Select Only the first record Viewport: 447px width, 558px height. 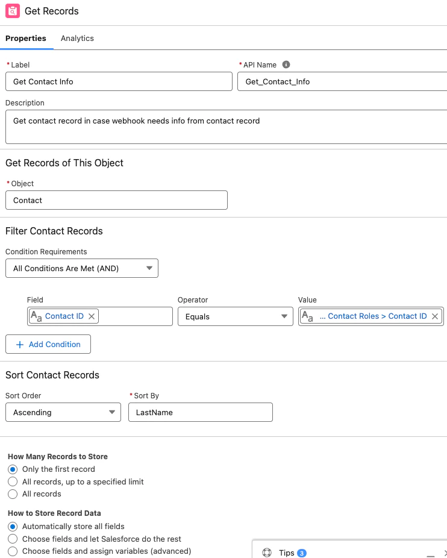tap(13, 469)
